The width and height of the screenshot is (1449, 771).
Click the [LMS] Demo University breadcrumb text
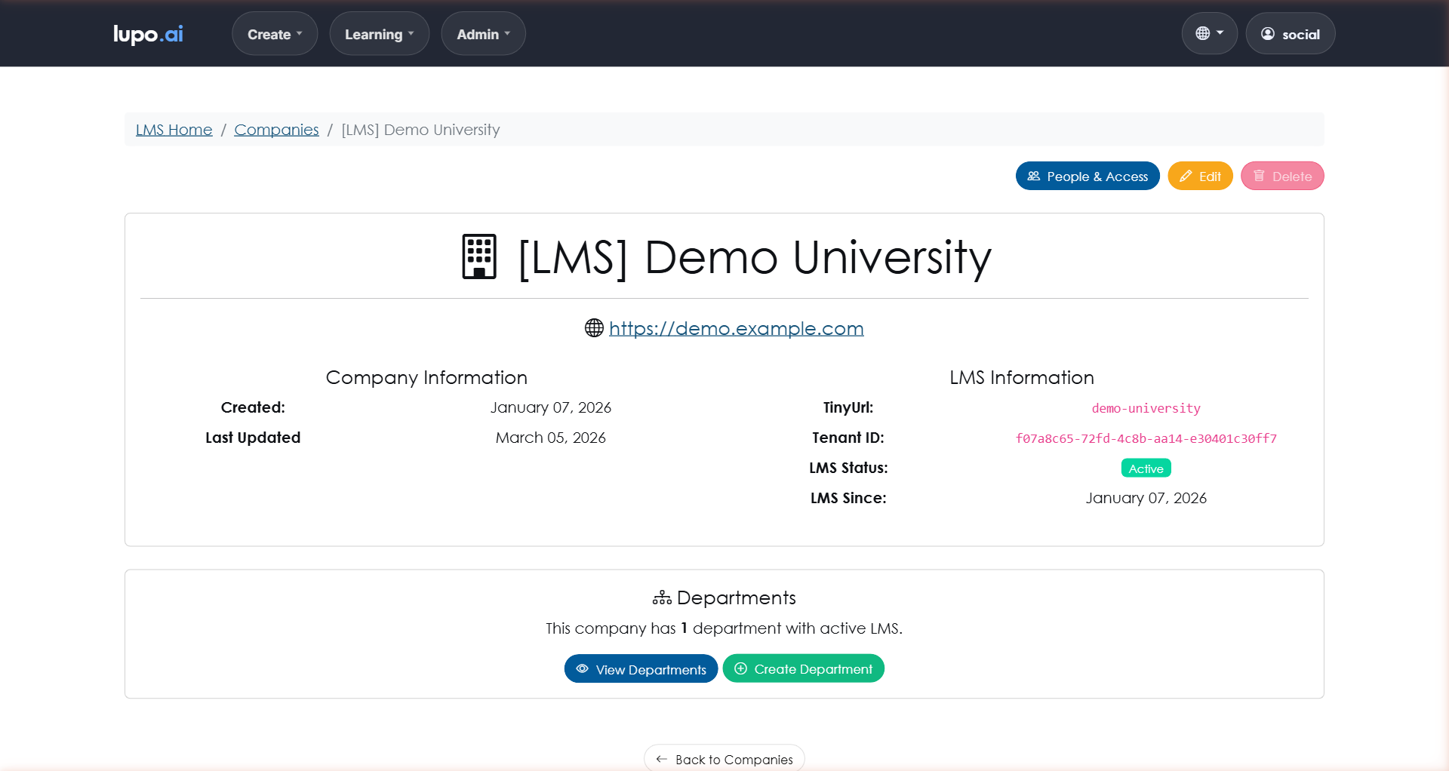point(420,130)
